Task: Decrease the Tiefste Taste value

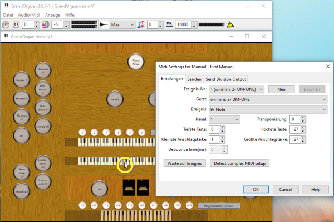Action: pyautogui.click(x=222, y=132)
